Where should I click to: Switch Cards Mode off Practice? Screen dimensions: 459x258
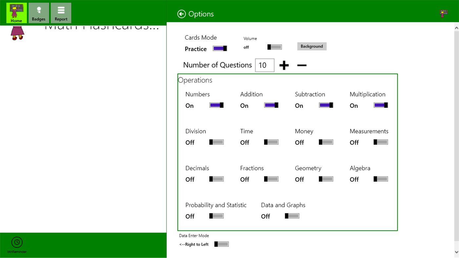point(219,48)
